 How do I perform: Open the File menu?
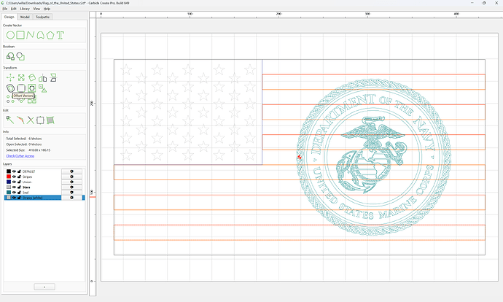(5, 9)
